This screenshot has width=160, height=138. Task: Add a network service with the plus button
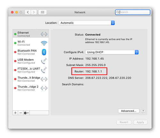(x=15, y=113)
